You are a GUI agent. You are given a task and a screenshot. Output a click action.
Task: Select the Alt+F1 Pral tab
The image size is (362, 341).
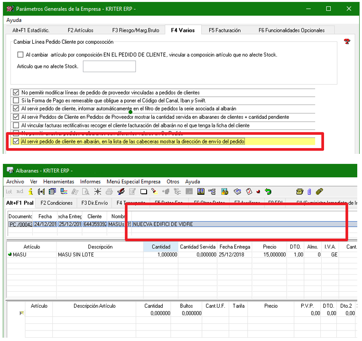(x=20, y=203)
